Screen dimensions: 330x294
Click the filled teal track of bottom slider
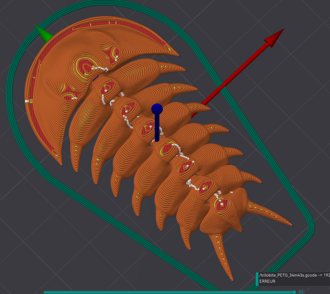point(168,292)
